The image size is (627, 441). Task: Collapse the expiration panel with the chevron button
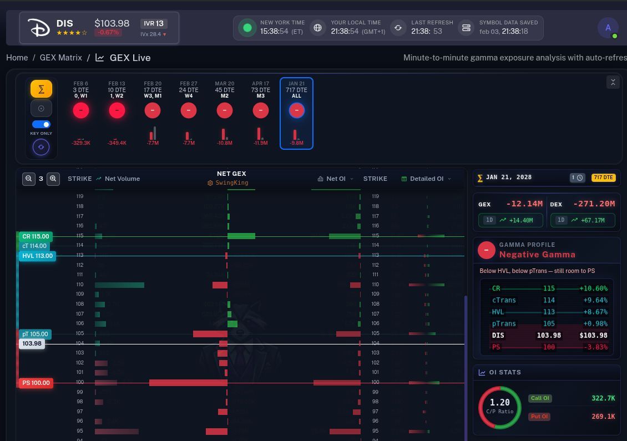click(613, 82)
